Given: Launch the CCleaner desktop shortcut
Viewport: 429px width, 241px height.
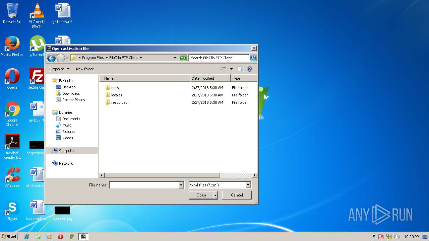Looking at the screenshot, I should 12,177.
